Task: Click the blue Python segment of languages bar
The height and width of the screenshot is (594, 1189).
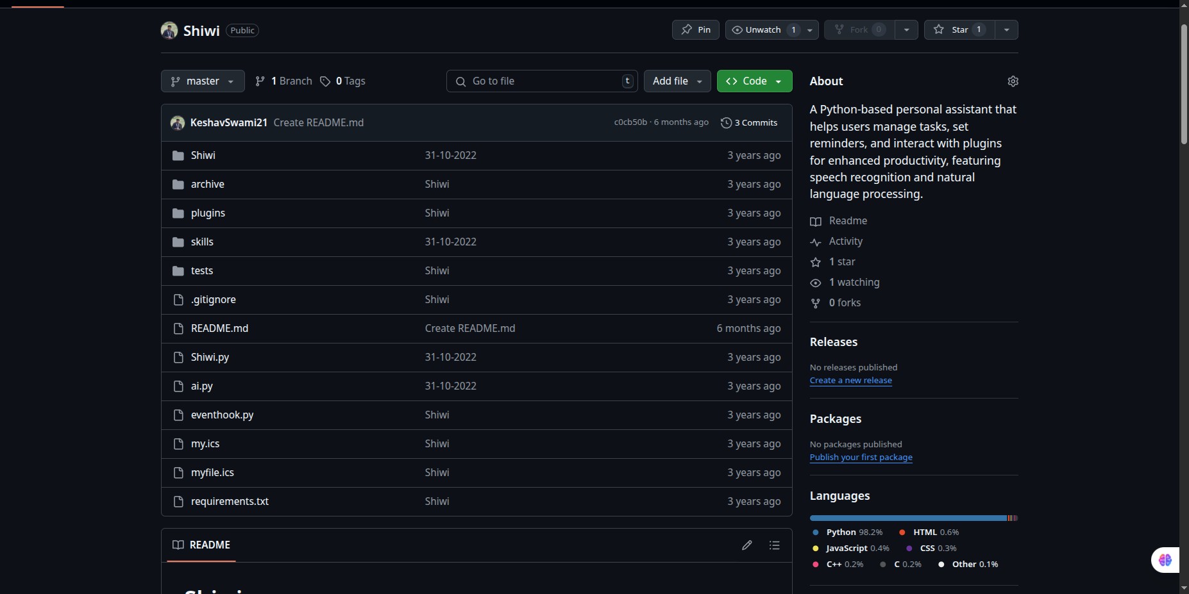Action: [908, 518]
